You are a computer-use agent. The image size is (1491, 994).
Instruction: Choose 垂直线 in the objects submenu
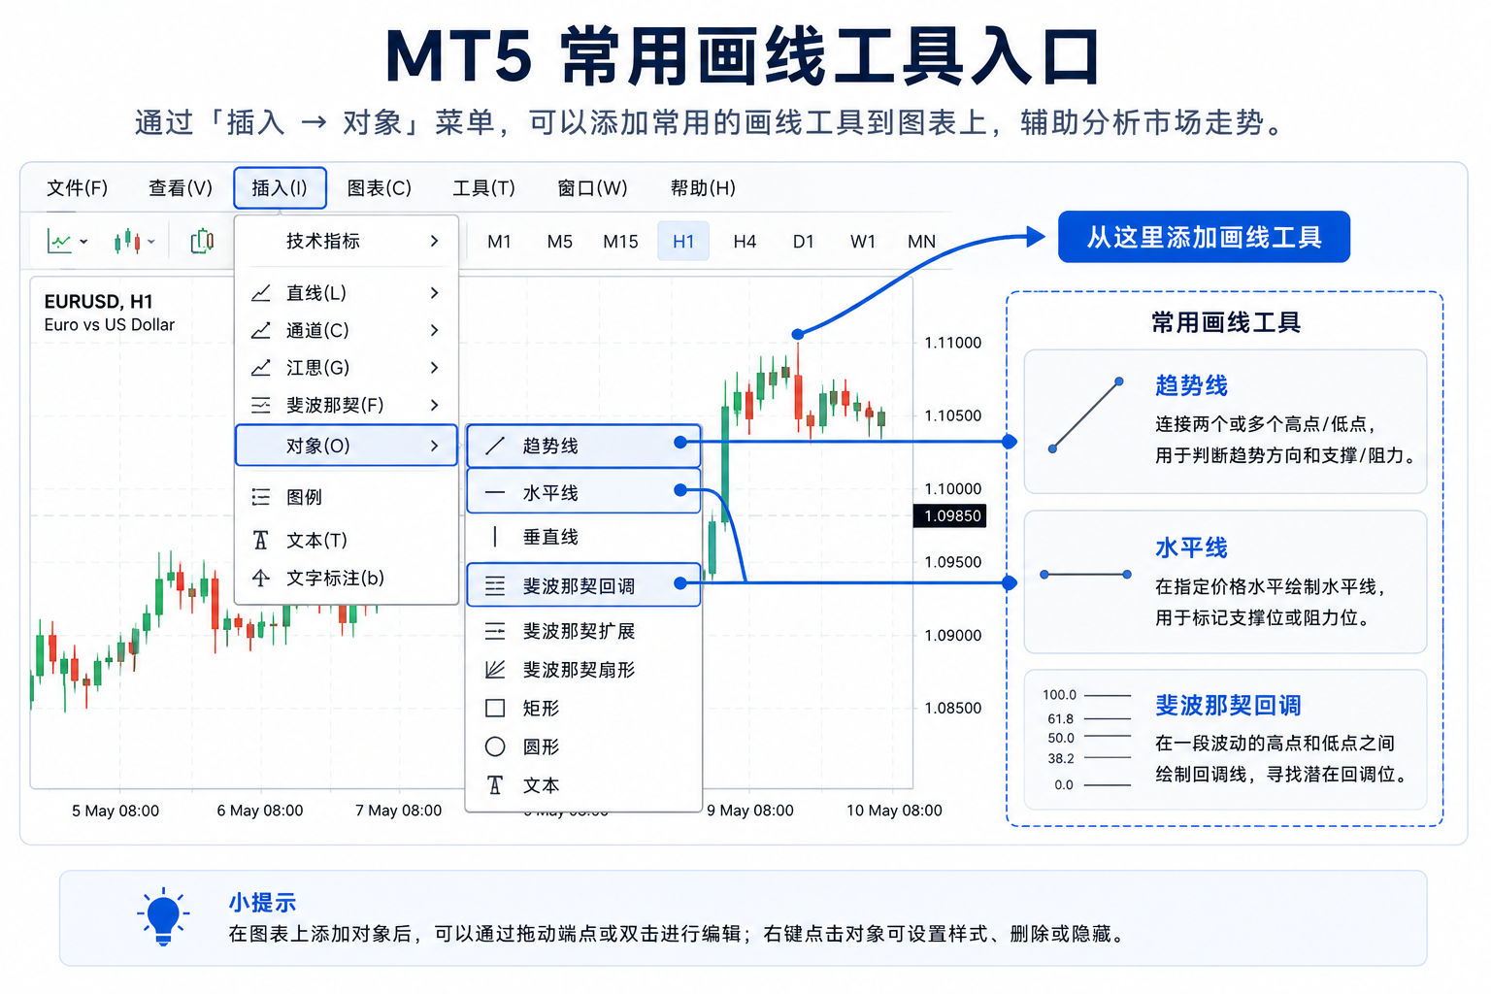tap(583, 537)
